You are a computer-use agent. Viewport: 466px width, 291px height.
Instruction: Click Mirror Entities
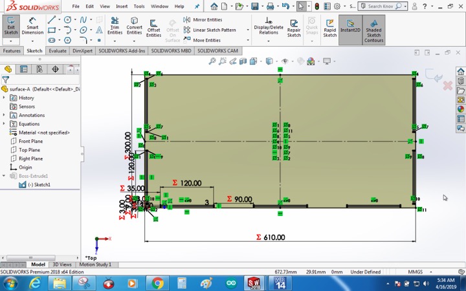click(203, 19)
